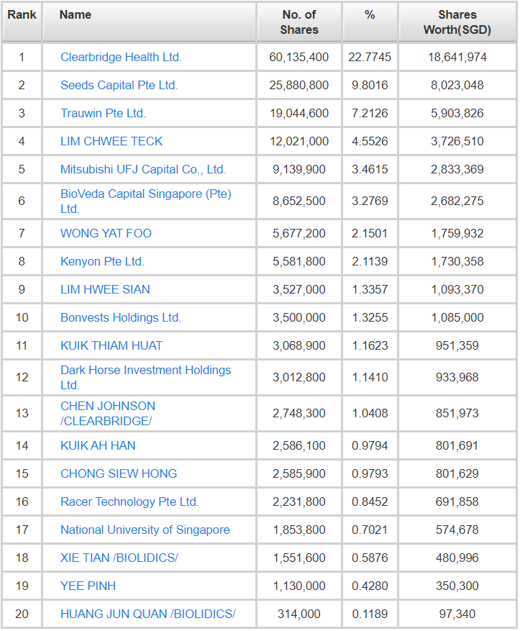This screenshot has height=631, width=520.
Task: Click the XIE TIAN /BIOLIDICS/ link
Action: coord(119,558)
